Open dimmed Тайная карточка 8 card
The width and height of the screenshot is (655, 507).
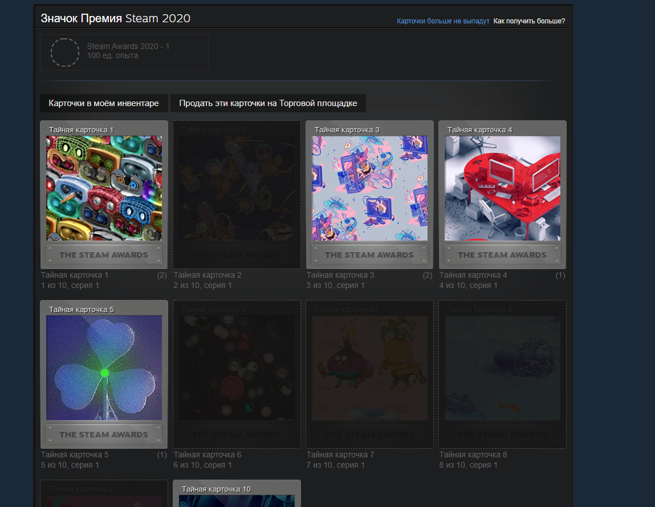pyautogui.click(x=503, y=375)
